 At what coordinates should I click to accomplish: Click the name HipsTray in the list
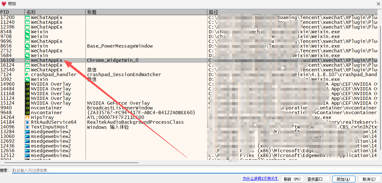coord(42,117)
